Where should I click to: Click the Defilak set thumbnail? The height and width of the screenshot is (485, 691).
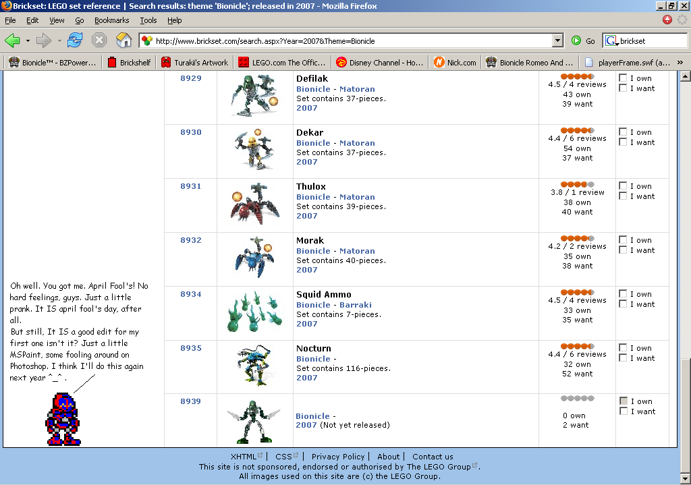coord(254,96)
